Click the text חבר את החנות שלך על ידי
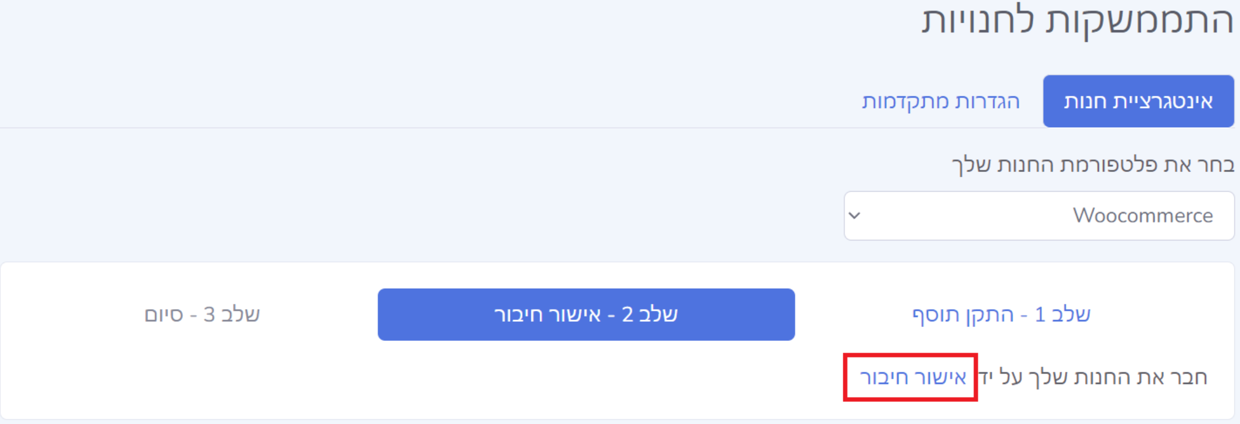Screen dimensions: 1240x424 point(1093,378)
